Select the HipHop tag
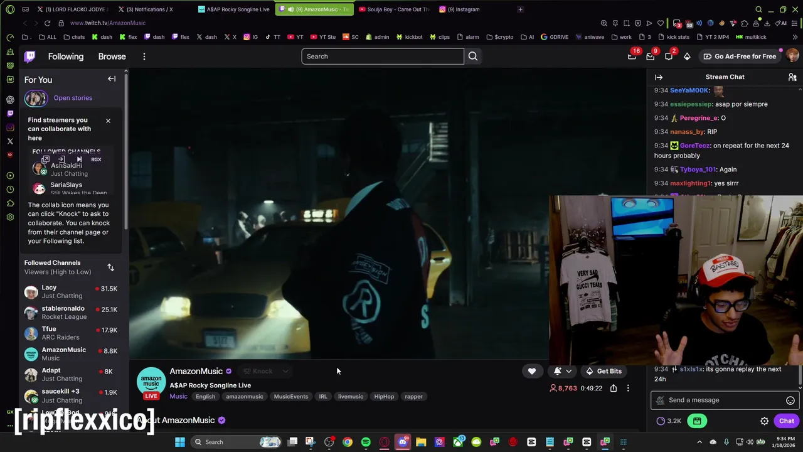This screenshot has width=803, height=452. coord(384,397)
